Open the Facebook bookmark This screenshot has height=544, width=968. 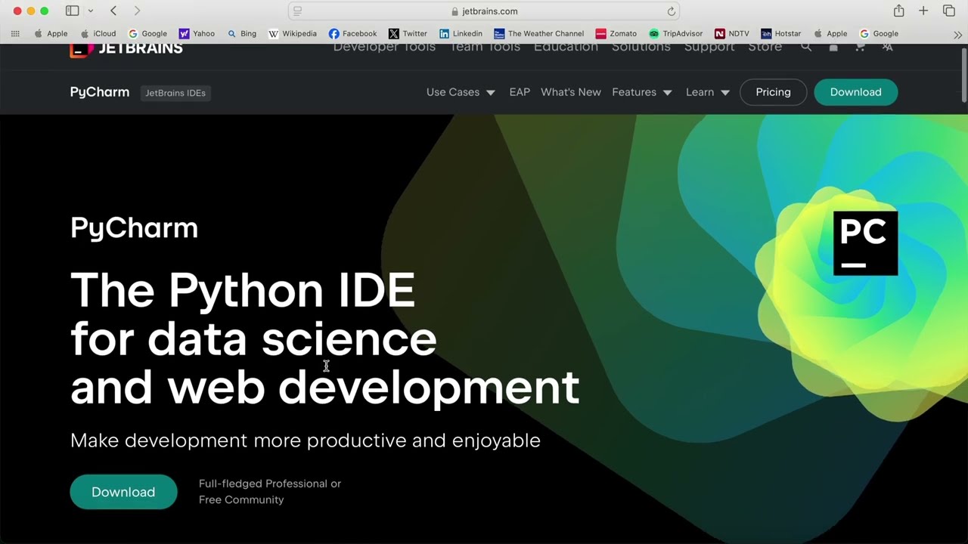[352, 33]
